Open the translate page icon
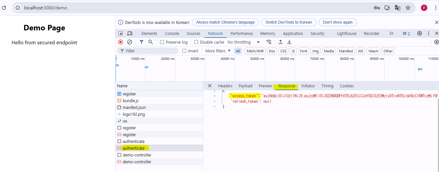This screenshot has width=439, height=172. coord(398,8)
